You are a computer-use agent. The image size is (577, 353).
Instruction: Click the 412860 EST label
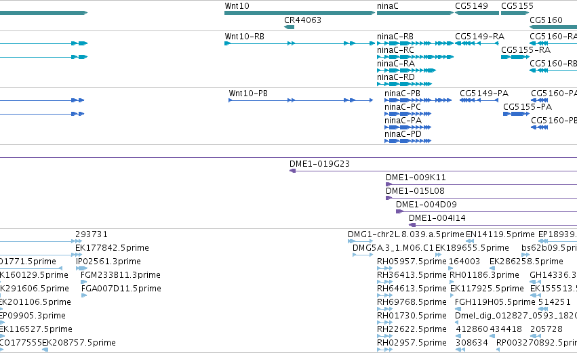[x=472, y=329]
